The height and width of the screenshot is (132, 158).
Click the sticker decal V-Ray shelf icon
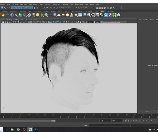click(29, 15)
